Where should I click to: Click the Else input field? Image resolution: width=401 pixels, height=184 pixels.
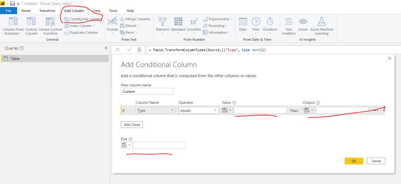tap(160, 145)
